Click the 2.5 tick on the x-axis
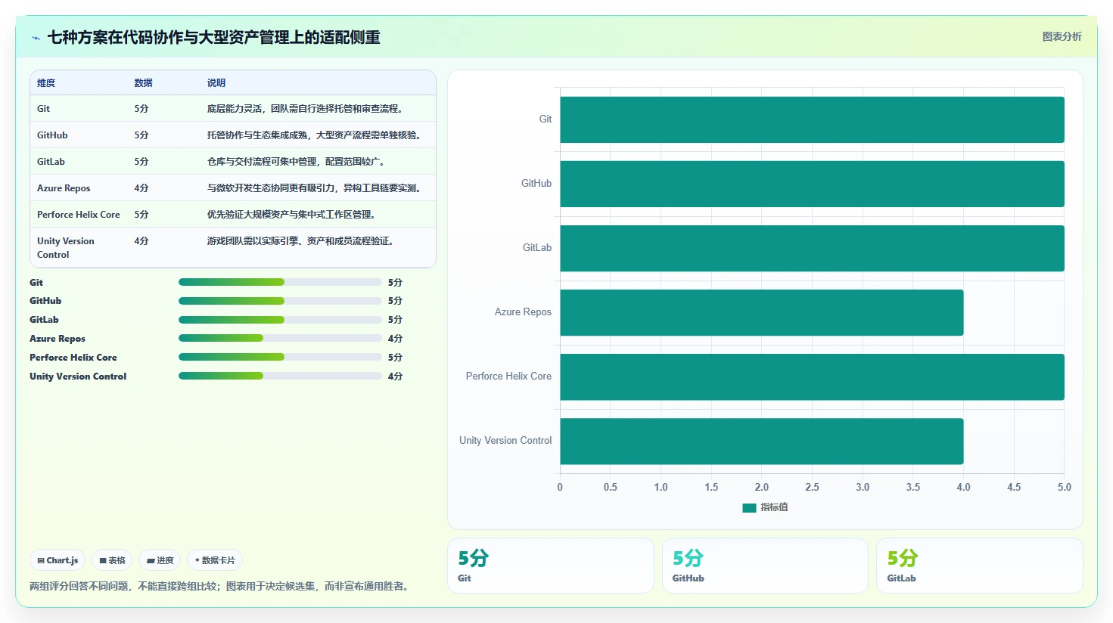The height and width of the screenshot is (623, 1113). 812,488
